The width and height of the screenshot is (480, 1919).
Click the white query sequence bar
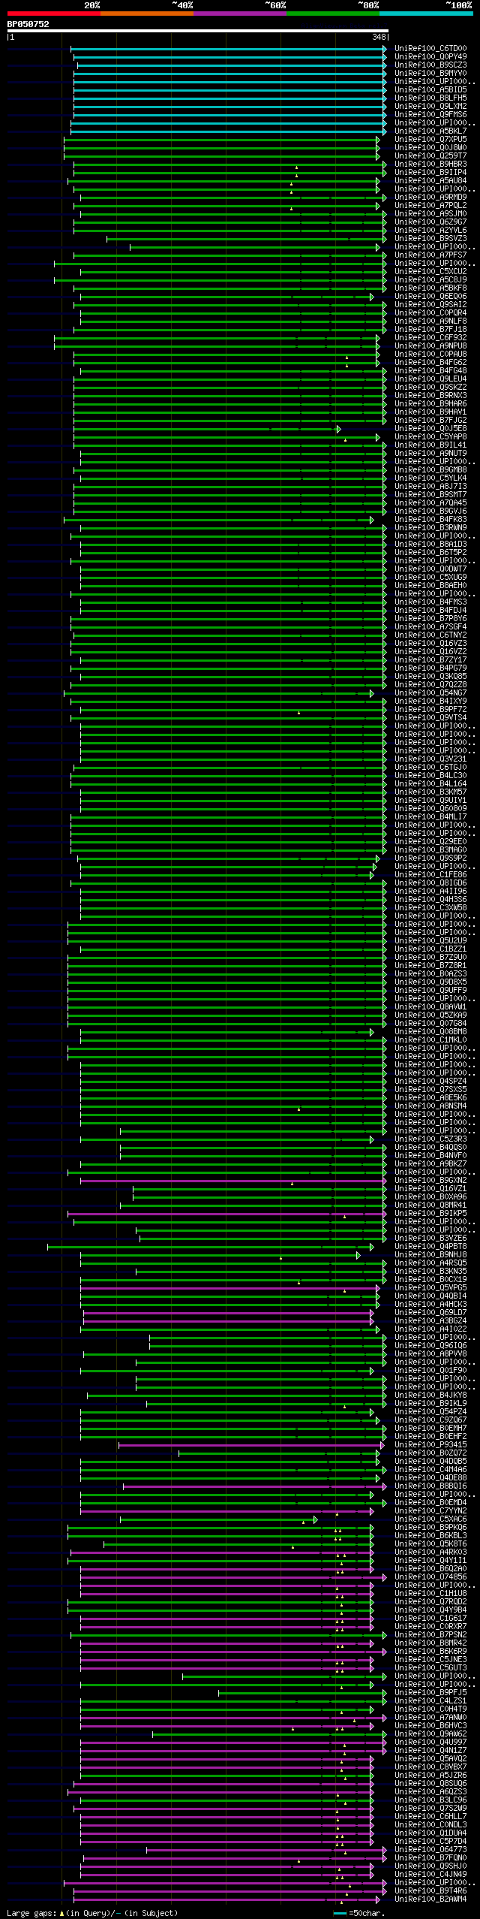coord(198,31)
